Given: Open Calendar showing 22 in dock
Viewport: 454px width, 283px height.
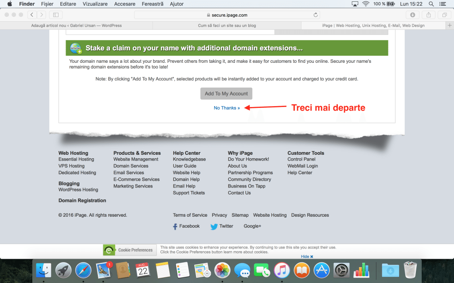Looking at the screenshot, I should 143,271.
